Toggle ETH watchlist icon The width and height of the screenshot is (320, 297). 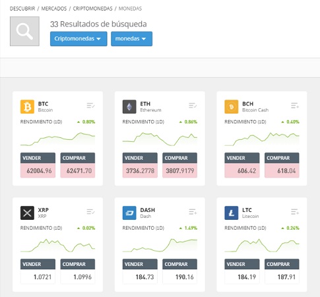coord(193,106)
